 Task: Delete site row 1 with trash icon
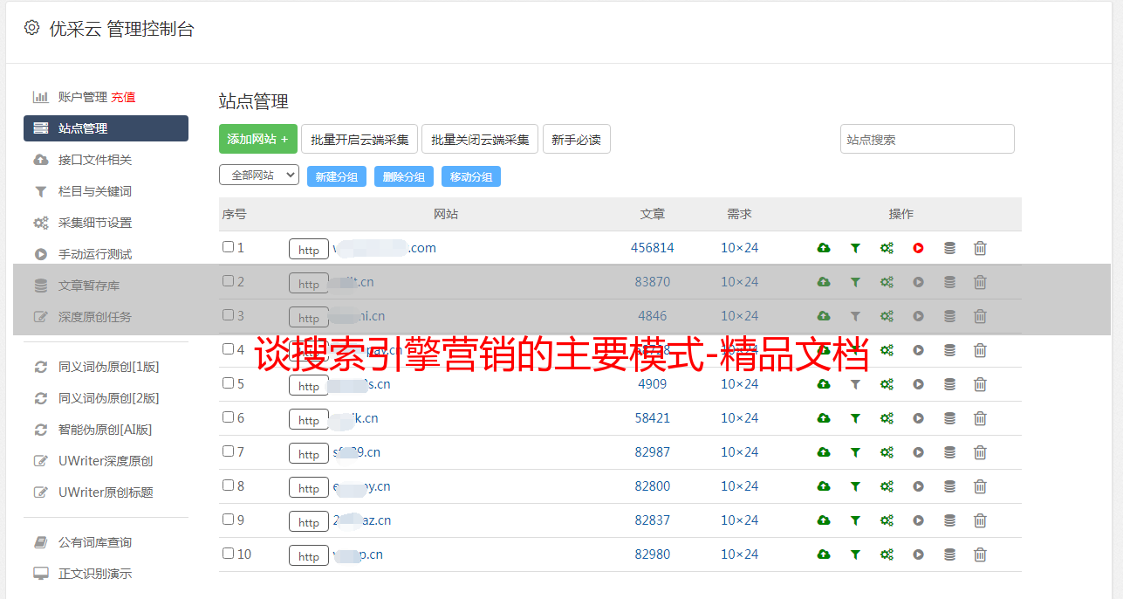coord(980,248)
